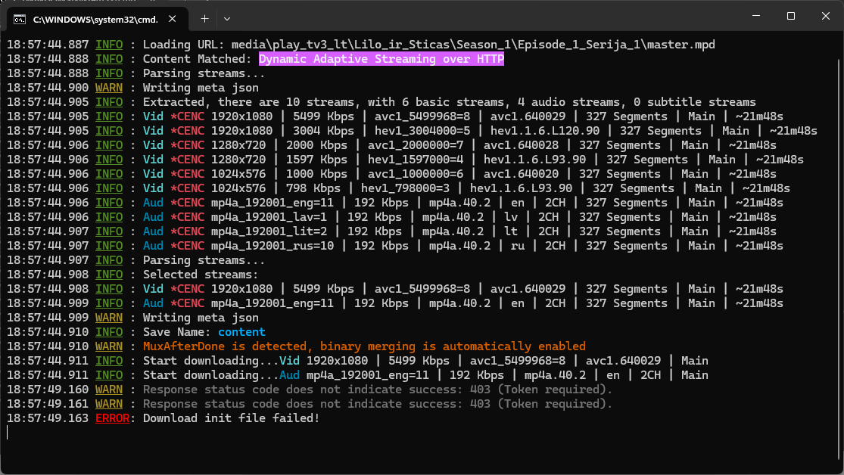Open the new tab profile dropdown
The height and width of the screenshot is (475, 844).
point(227,19)
